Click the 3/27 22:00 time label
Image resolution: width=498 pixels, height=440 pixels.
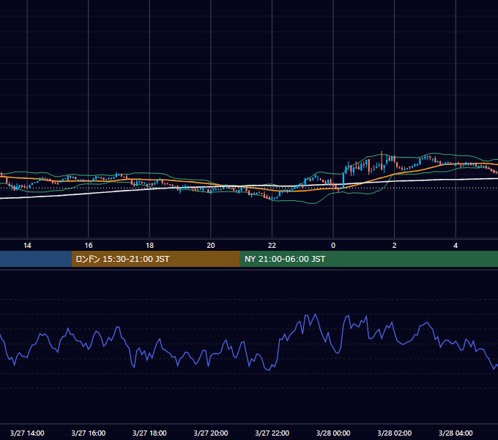pyautogui.click(x=272, y=433)
